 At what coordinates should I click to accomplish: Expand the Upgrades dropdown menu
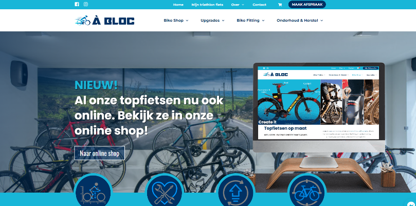point(212,21)
